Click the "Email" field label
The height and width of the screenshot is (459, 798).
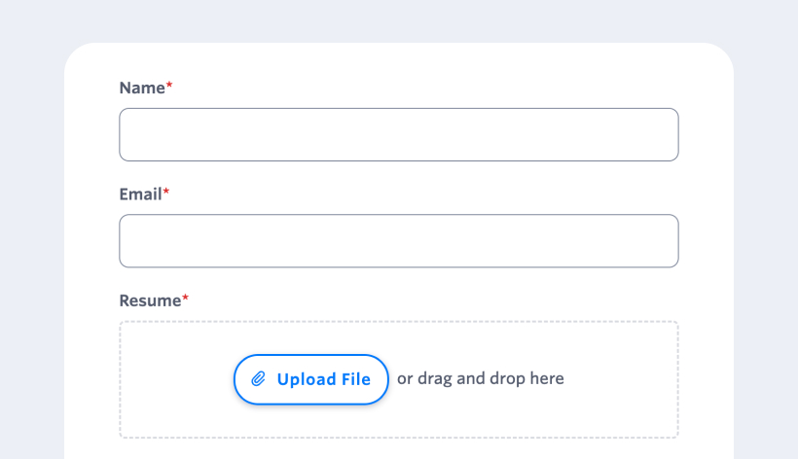(x=140, y=194)
